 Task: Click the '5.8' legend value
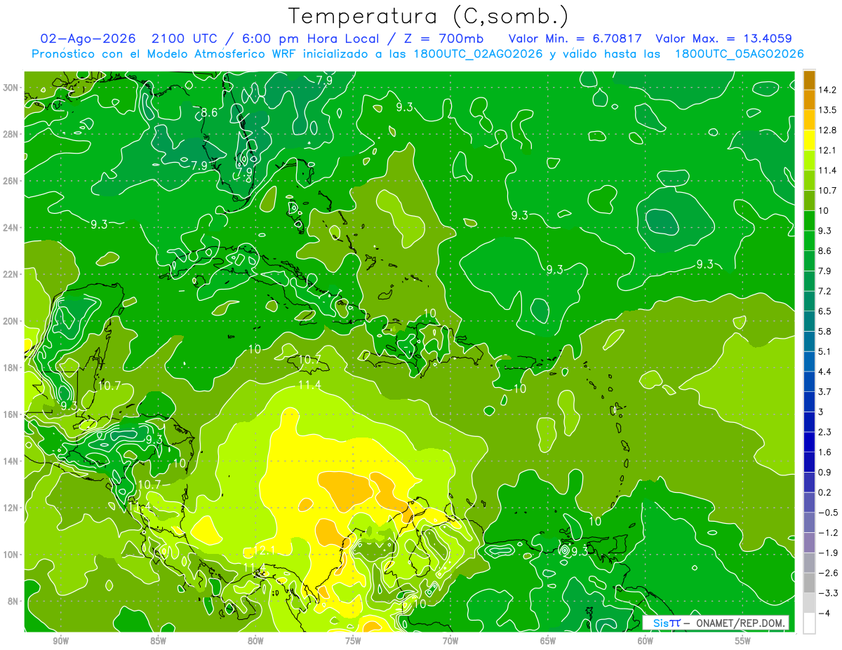click(x=824, y=331)
